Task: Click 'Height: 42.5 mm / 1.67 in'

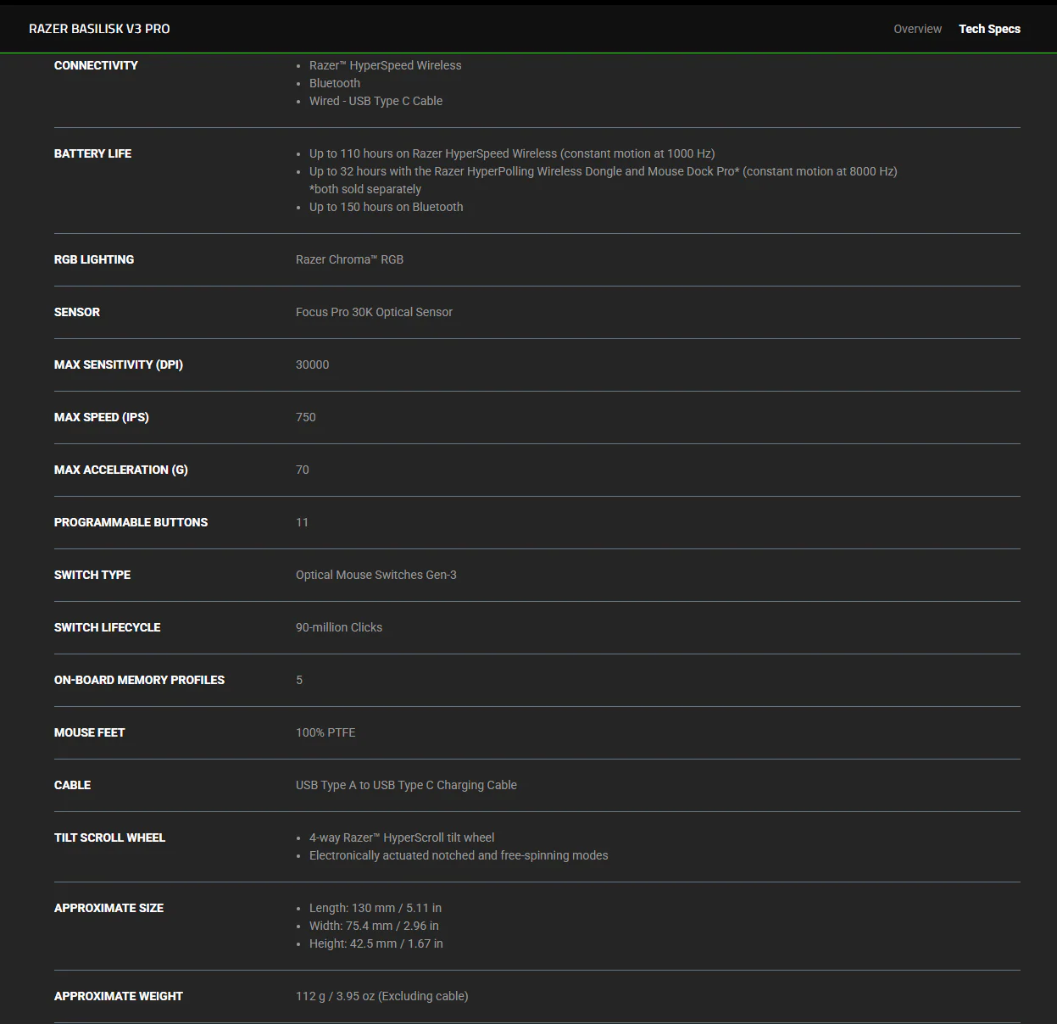Action: [376, 943]
